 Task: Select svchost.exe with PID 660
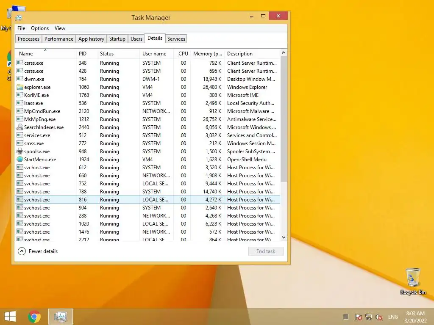point(147,176)
